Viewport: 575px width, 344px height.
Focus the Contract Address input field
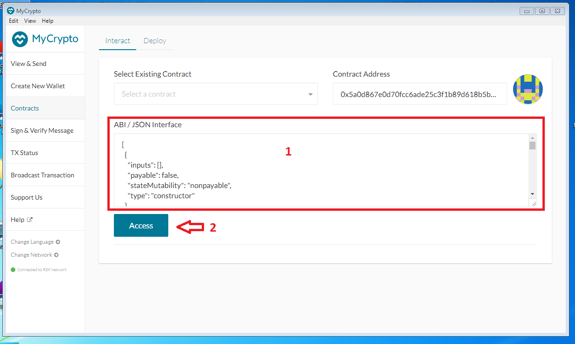[420, 94]
